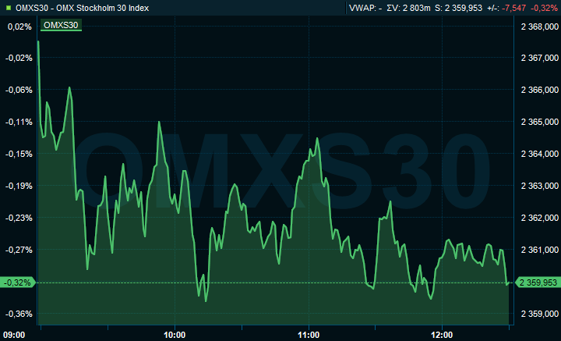Click the '-0,02%' left axis label

[x=19, y=58]
